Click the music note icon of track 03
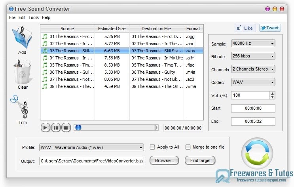 [45, 51]
